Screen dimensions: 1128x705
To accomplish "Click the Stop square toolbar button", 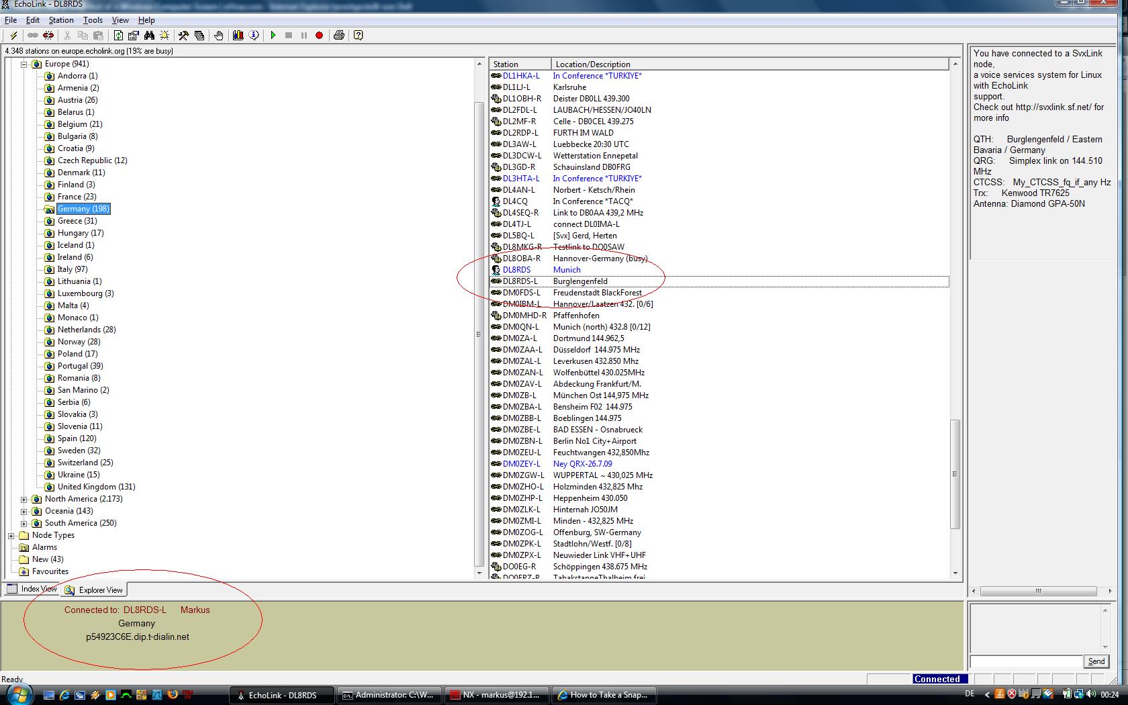I will pos(289,36).
